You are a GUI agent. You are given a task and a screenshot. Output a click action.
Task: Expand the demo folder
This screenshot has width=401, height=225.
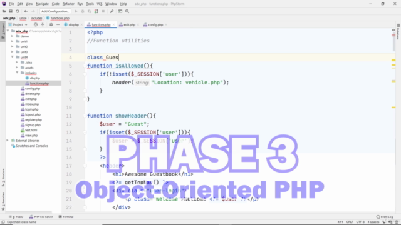coord(13,36)
